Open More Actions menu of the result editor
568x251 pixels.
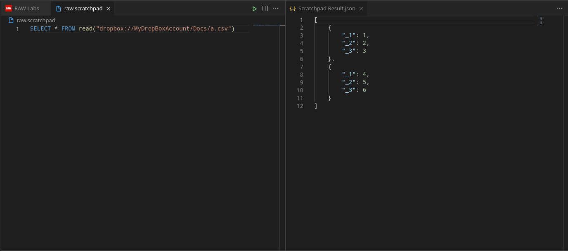(x=560, y=9)
